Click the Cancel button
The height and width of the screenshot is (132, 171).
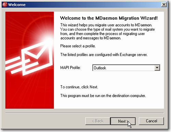click(152, 121)
